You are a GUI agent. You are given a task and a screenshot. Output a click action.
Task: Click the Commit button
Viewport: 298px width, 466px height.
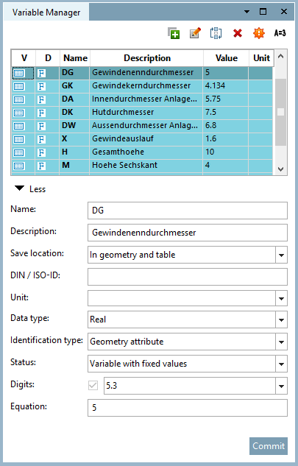click(269, 446)
